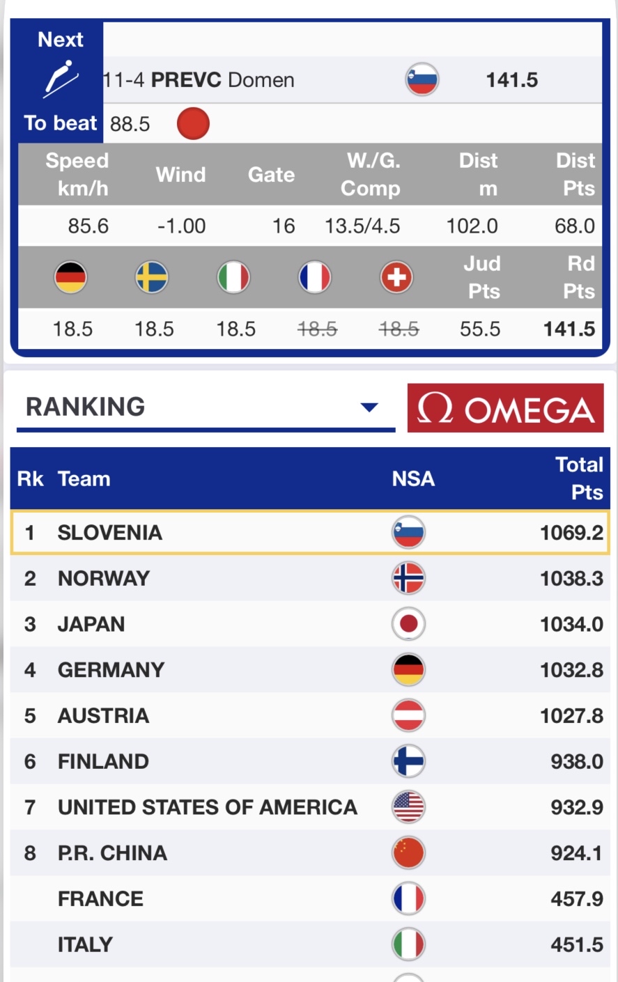Image resolution: width=618 pixels, height=982 pixels.
Task: Click Japan's flag in the ranking
Action: (408, 624)
